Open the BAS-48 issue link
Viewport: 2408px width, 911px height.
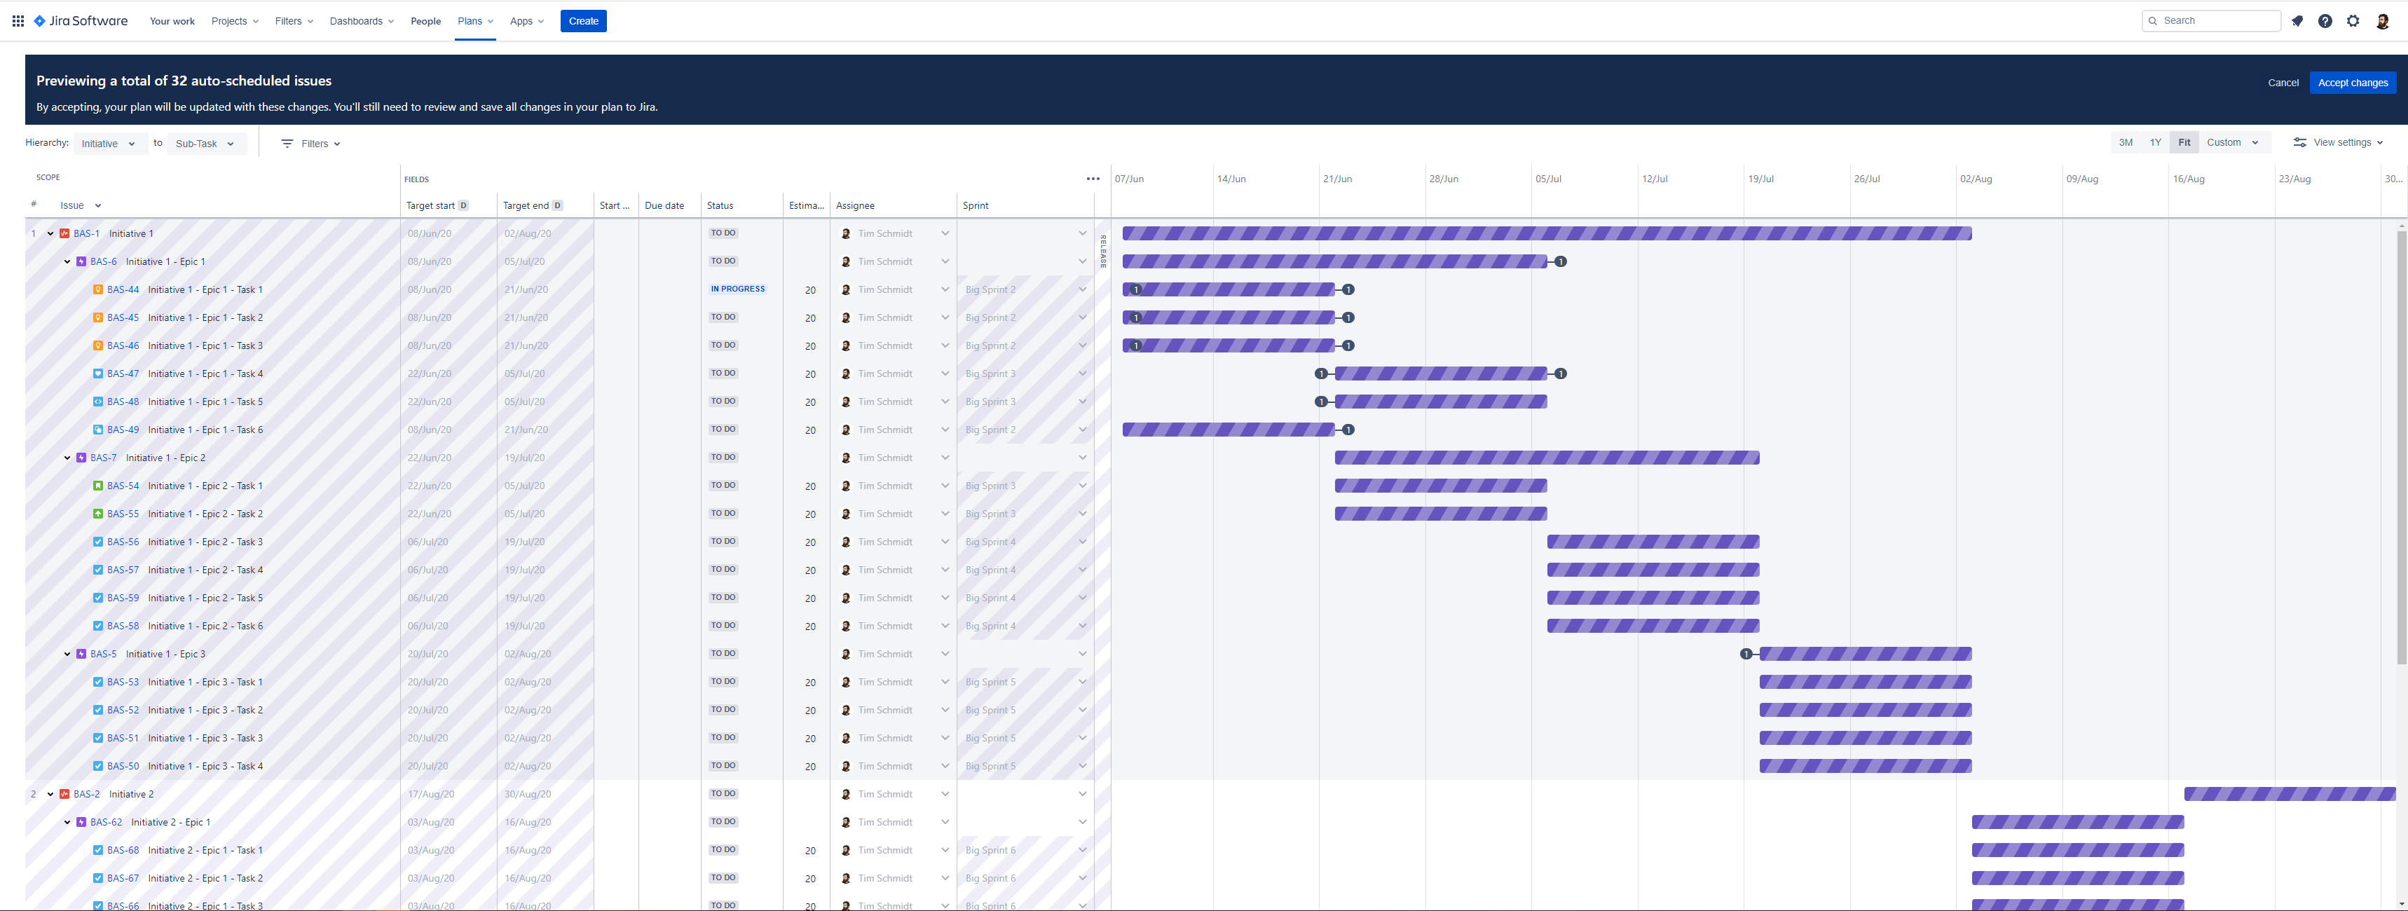(123, 402)
